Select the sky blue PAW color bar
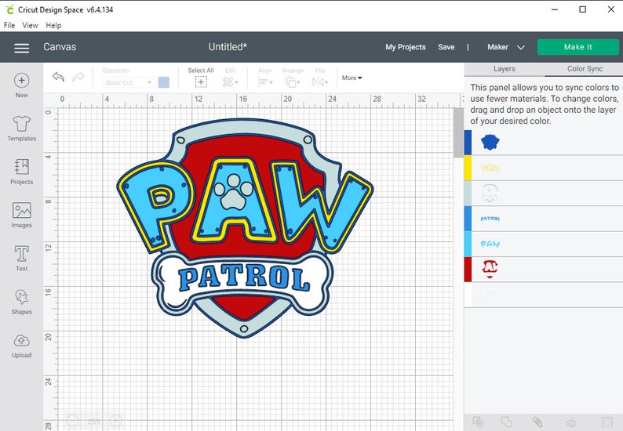Screen dimensions: 623x431 pos(468,244)
